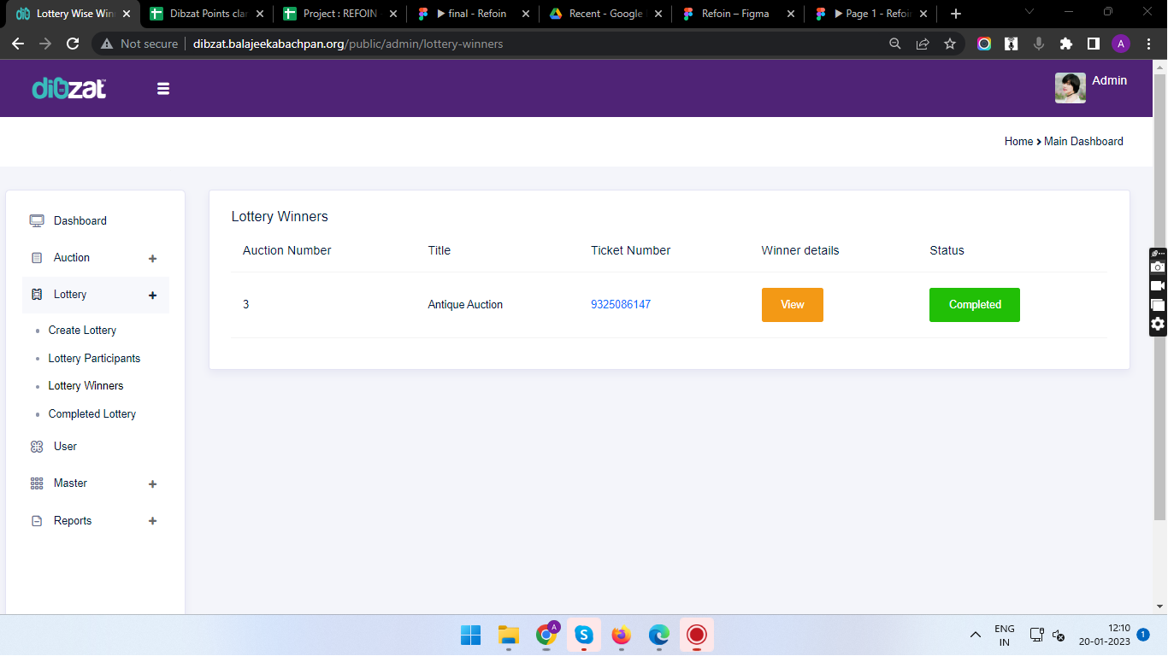Screen dimensions: 1168x656
Task: Expand the Auction menu plus sign
Action: pos(153,259)
